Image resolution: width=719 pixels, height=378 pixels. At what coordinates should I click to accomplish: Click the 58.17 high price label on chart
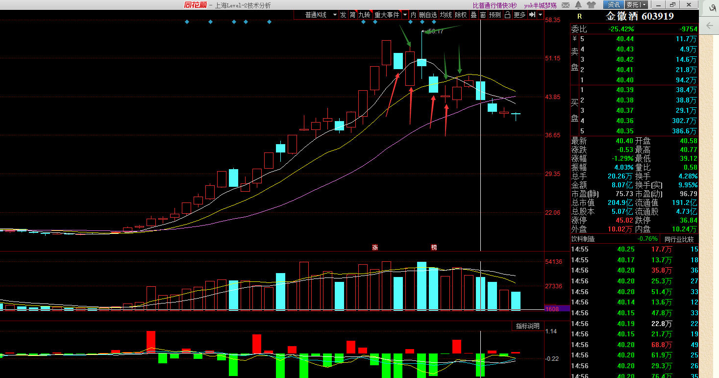[435, 31]
